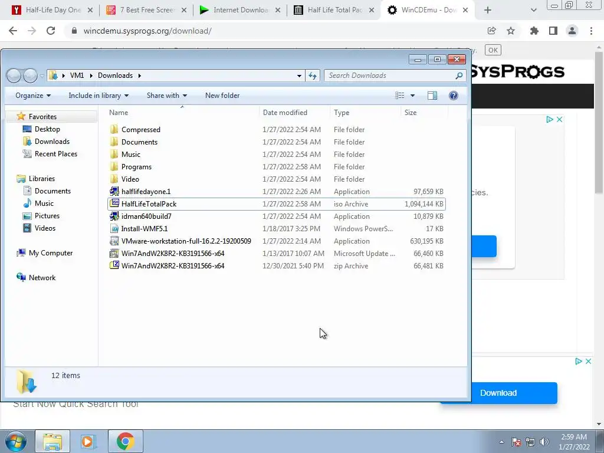Expand the view options dropdown arrow
The image size is (604, 453).
click(412, 96)
